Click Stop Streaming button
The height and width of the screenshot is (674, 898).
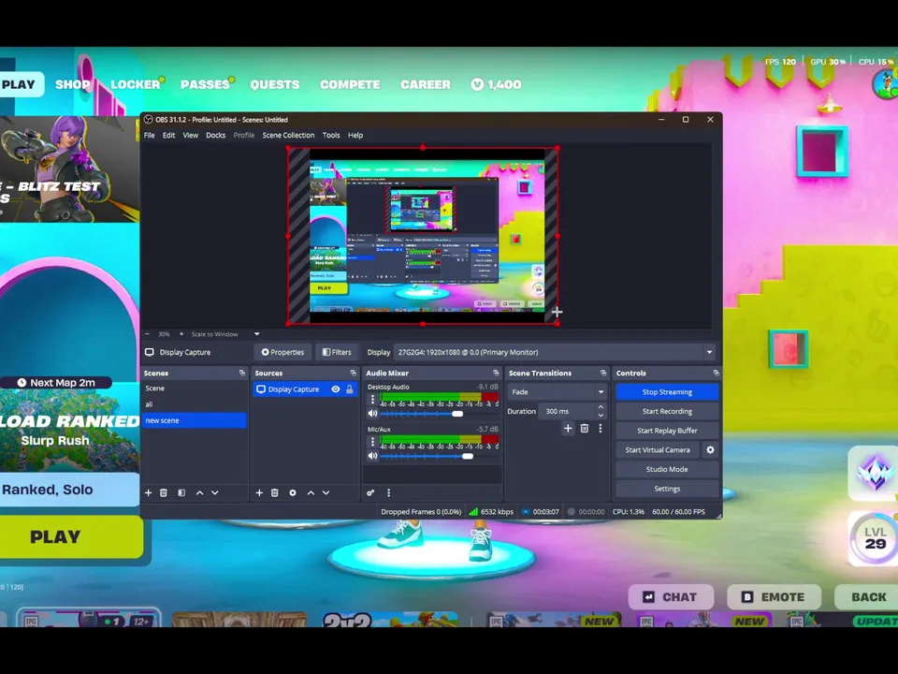[667, 392]
